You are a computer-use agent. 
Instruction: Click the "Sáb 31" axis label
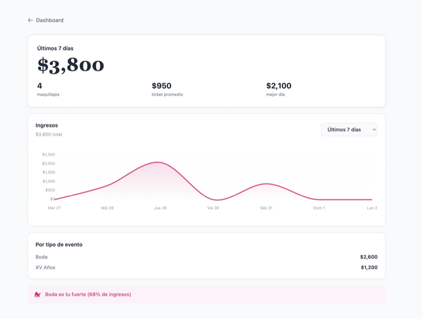(266, 208)
